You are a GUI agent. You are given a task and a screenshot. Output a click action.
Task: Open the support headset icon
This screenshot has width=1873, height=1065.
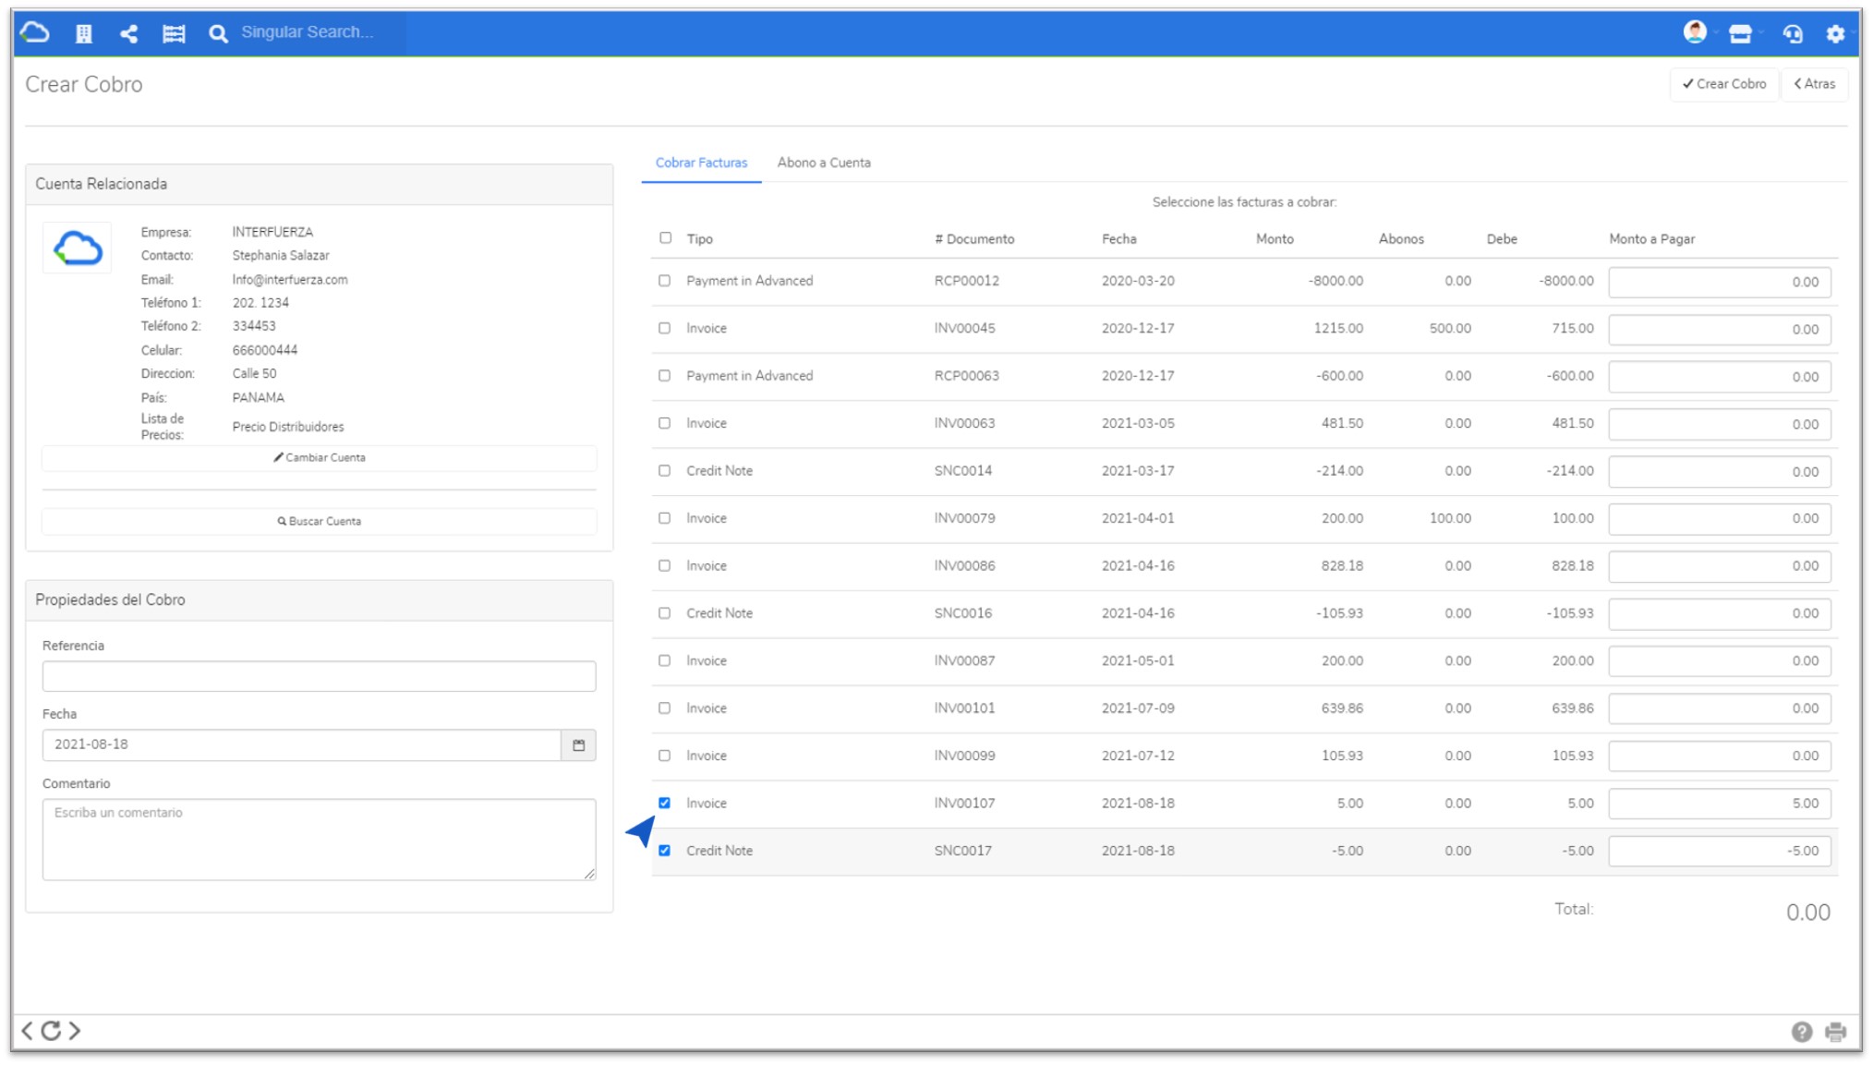coord(1792,34)
